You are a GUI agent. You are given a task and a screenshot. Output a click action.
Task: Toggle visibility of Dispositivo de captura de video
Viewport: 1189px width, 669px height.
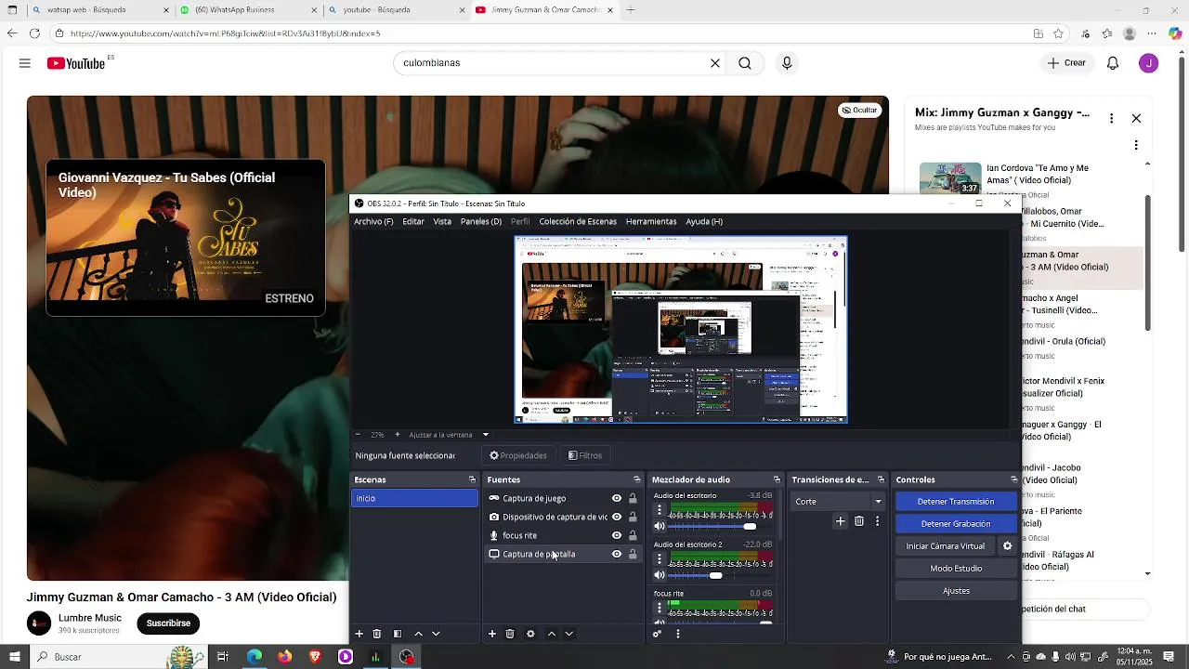617,517
